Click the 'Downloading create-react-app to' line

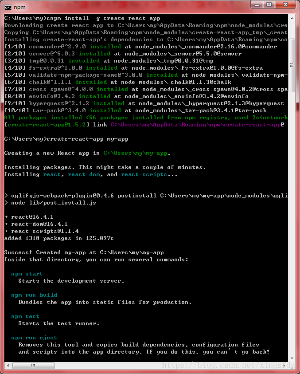(146, 25)
